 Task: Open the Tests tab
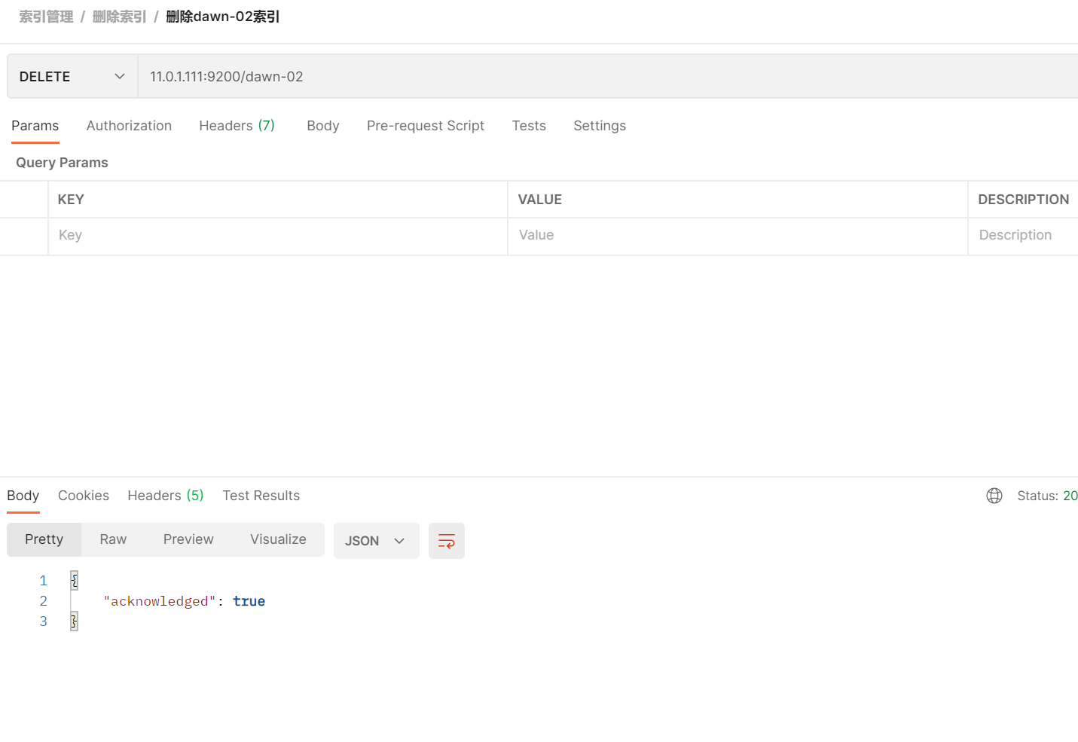pyautogui.click(x=529, y=126)
